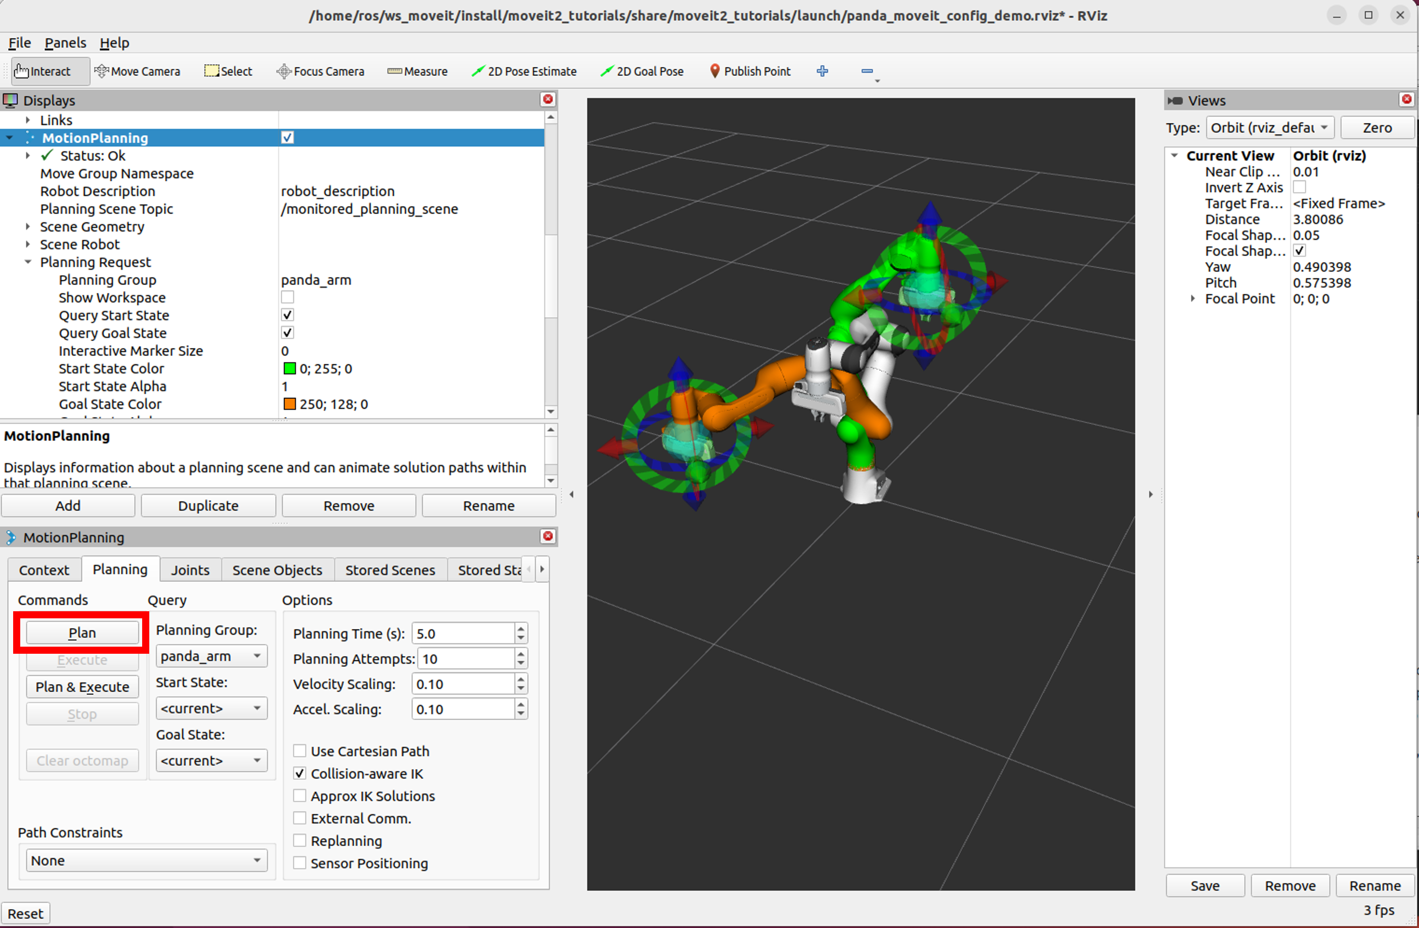This screenshot has width=1419, height=928.
Task: Uncheck the Query Start State checkbox
Action: pyautogui.click(x=287, y=315)
